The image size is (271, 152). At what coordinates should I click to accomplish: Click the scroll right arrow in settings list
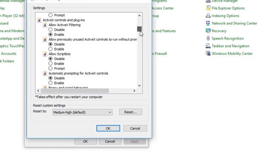[x=134, y=91]
